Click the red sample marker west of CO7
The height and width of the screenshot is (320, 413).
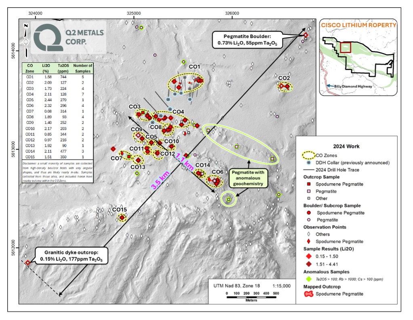tap(113, 149)
